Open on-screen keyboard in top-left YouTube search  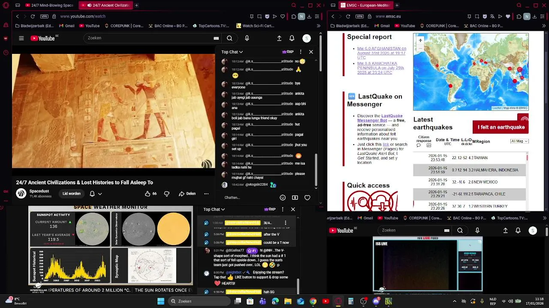click(x=216, y=38)
